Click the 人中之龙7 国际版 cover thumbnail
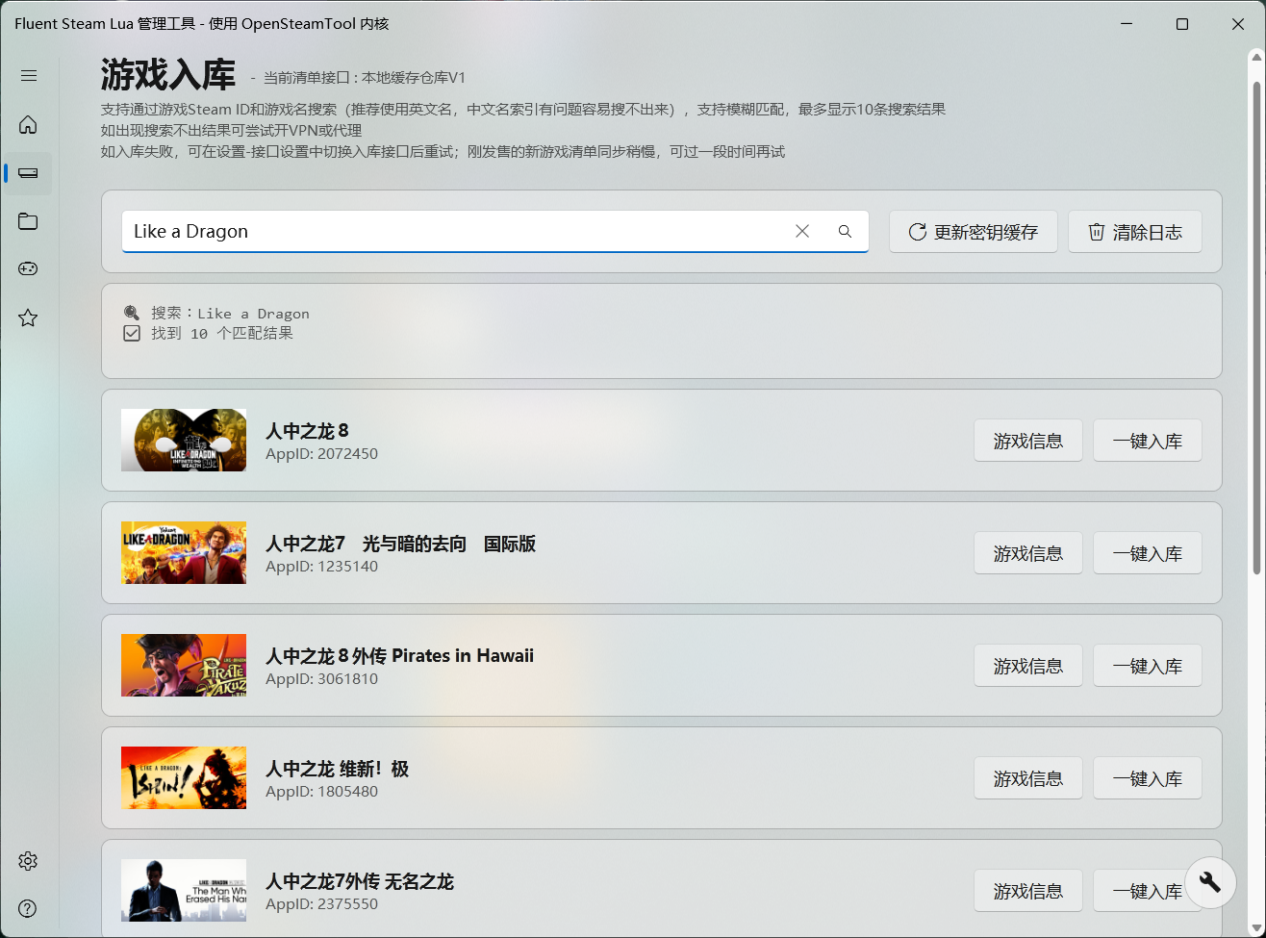This screenshot has width=1266, height=938. click(x=184, y=552)
